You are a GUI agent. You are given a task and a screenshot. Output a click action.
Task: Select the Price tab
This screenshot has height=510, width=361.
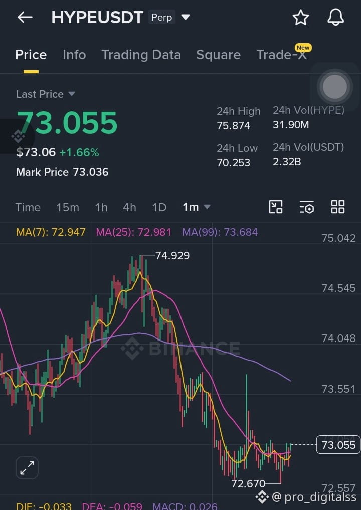(x=31, y=55)
